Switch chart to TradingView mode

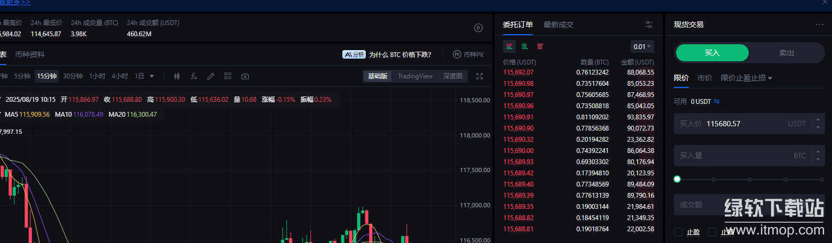point(415,76)
